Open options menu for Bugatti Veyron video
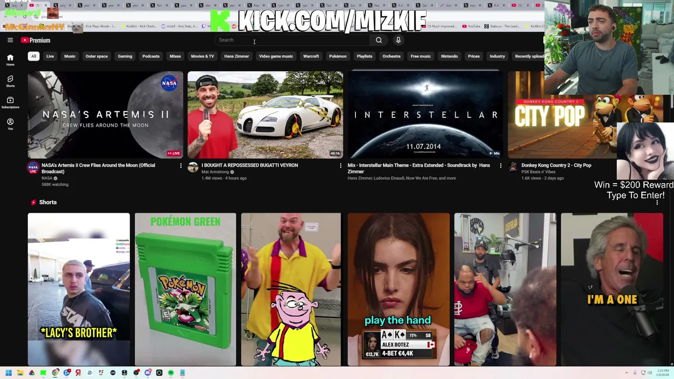The image size is (674, 379). pos(340,166)
